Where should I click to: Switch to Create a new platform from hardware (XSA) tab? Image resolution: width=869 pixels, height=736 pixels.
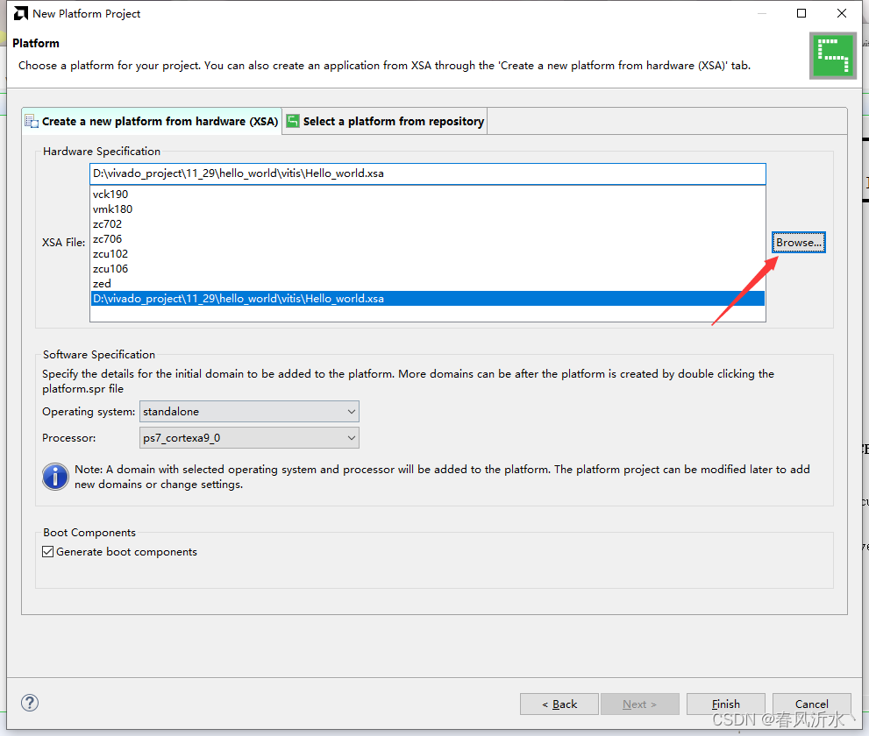pyautogui.click(x=153, y=121)
